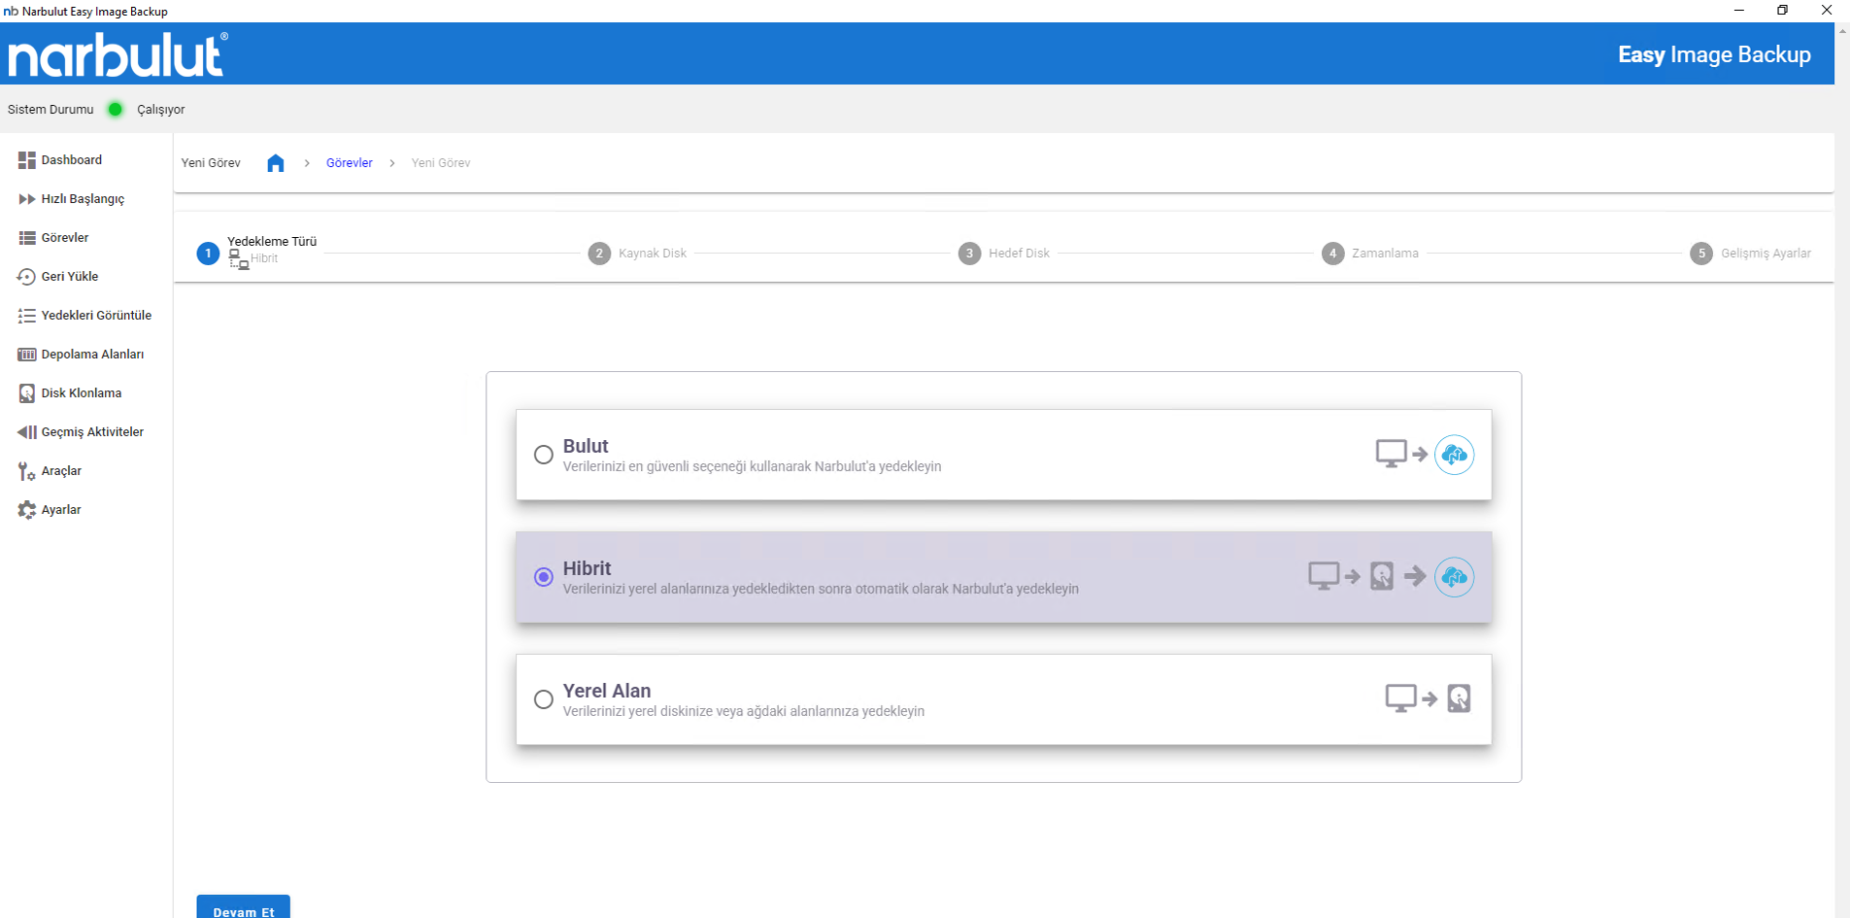Open Görevler in the sidebar menu
Image resolution: width=1850 pixels, height=918 pixels.
[64, 238]
